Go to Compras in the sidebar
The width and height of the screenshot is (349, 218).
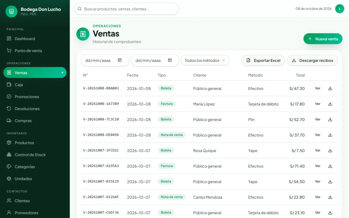click(x=35, y=121)
